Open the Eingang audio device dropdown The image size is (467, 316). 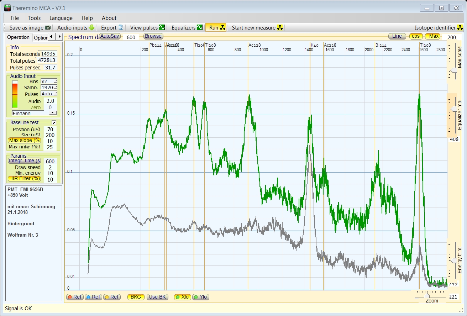coord(34,113)
